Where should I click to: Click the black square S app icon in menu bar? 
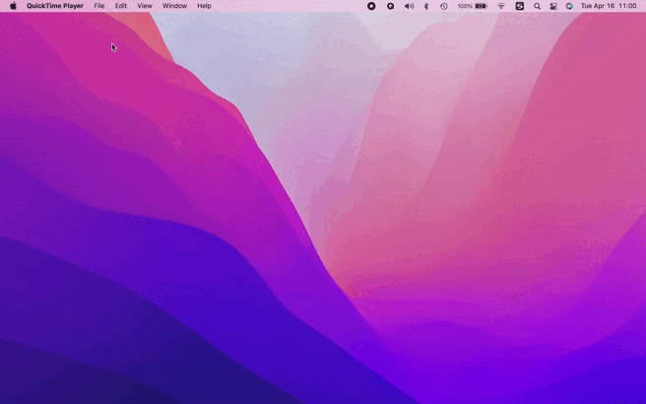click(520, 6)
